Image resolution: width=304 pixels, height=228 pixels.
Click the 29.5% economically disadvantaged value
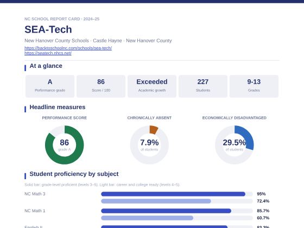coord(234,142)
